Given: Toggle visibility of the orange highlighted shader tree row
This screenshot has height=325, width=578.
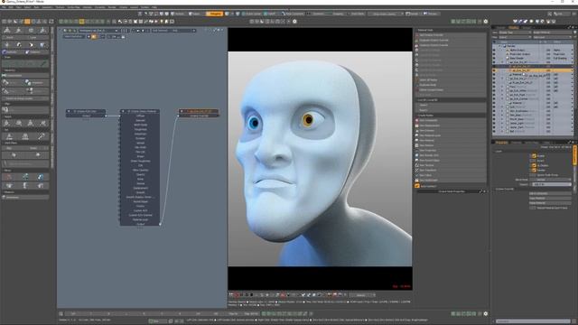Looking at the screenshot, I should (x=494, y=70).
